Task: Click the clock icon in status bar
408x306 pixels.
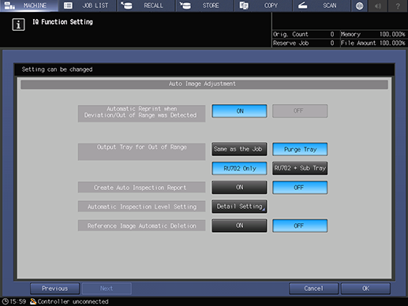Action: coord(6,301)
